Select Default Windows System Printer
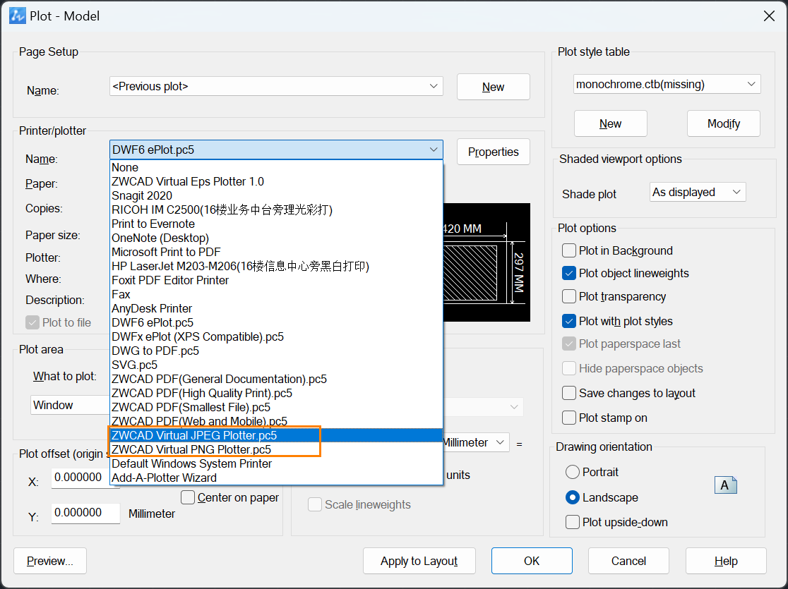 276,463
